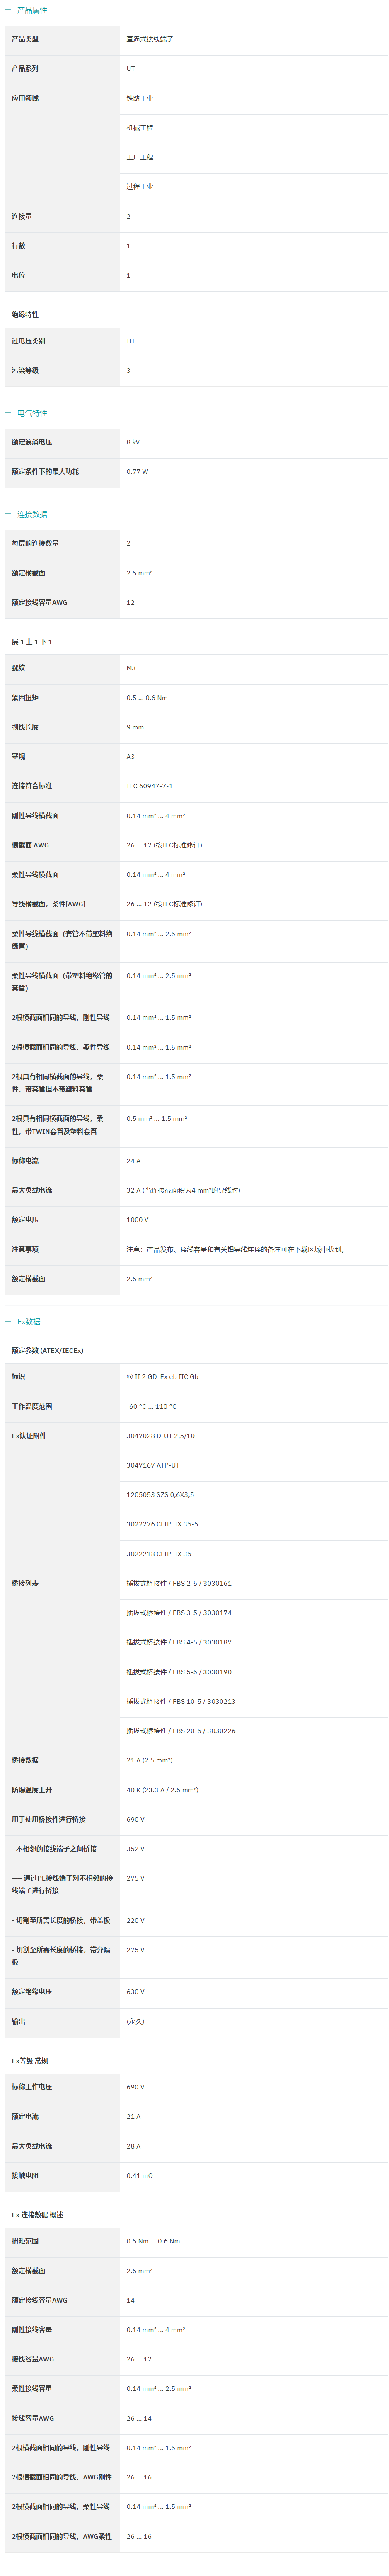Screen dimensions: 389x2576
Task: Click the Ex 额定接线容量AWG value 14
Action: point(130,2300)
